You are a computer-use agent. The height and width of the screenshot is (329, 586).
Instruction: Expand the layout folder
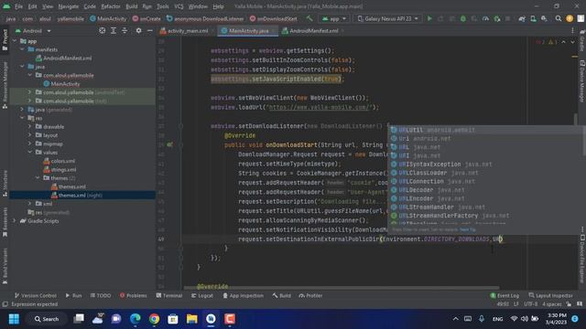click(30, 135)
